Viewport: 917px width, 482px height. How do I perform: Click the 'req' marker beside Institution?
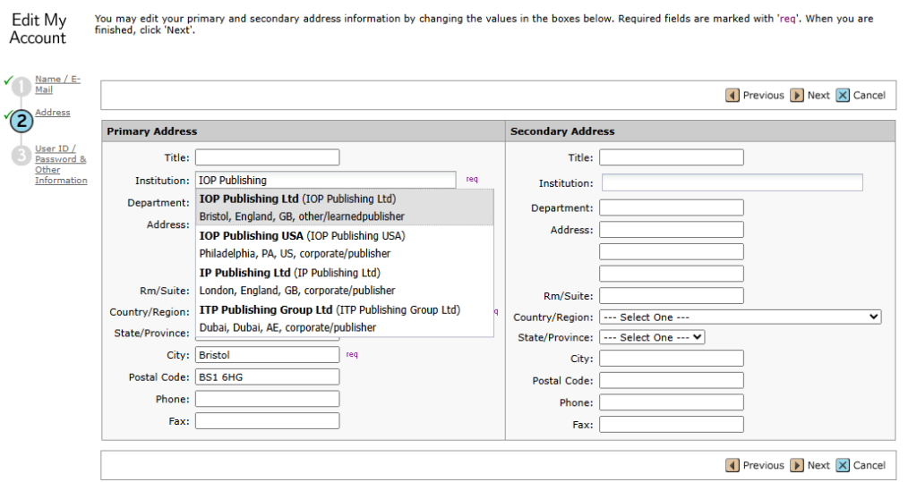pos(471,180)
